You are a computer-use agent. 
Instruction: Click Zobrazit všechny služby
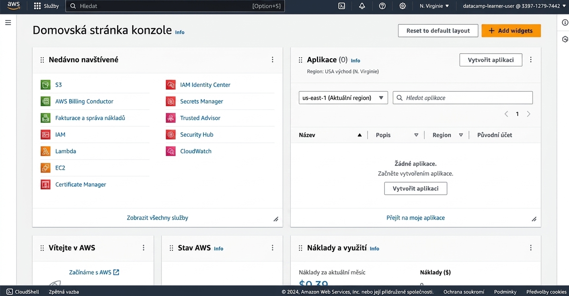(x=158, y=218)
